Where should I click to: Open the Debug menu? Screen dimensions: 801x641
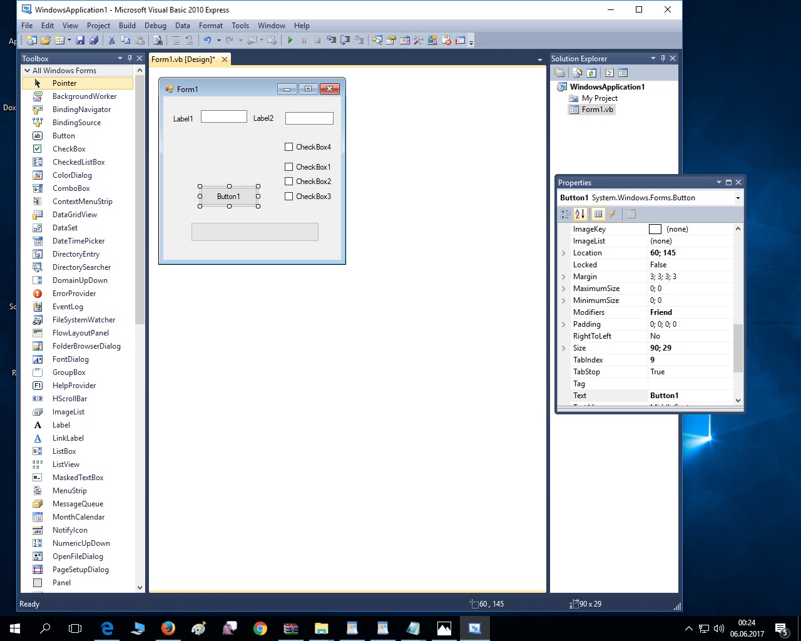[x=155, y=26]
